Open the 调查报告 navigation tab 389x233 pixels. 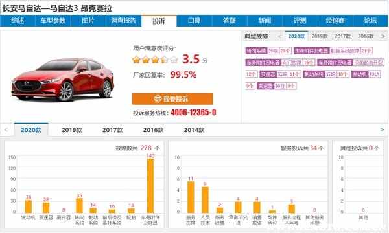coord(124,21)
